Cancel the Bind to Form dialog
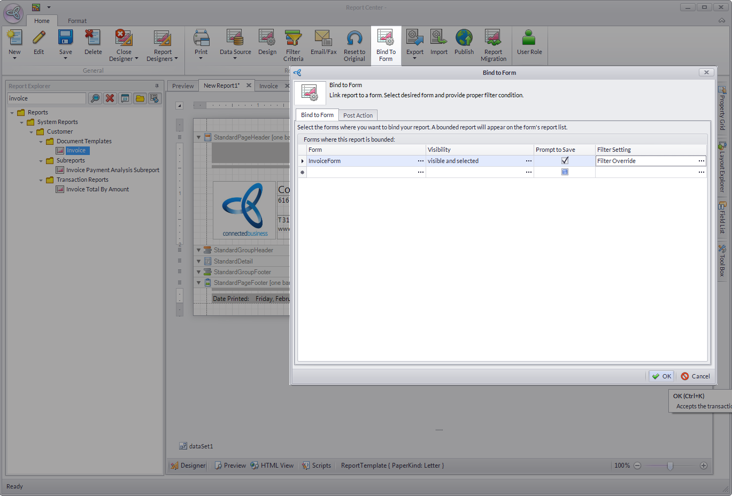732x496 pixels. pyautogui.click(x=695, y=376)
